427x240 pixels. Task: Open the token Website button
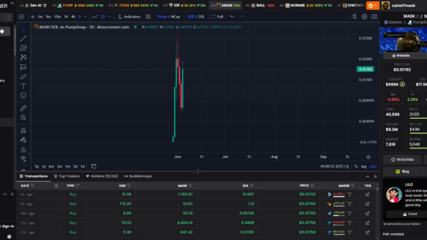coord(401,55)
